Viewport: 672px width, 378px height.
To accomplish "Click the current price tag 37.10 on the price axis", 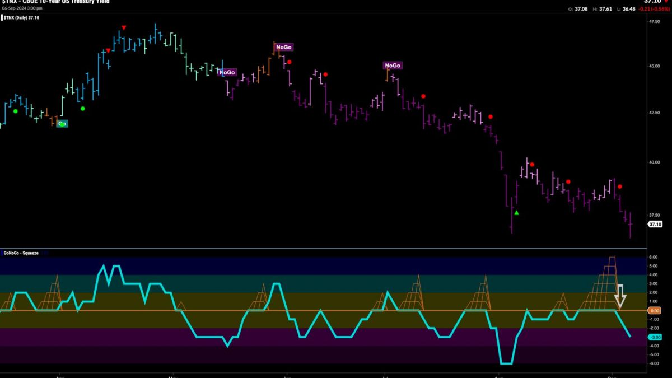I will (655, 224).
